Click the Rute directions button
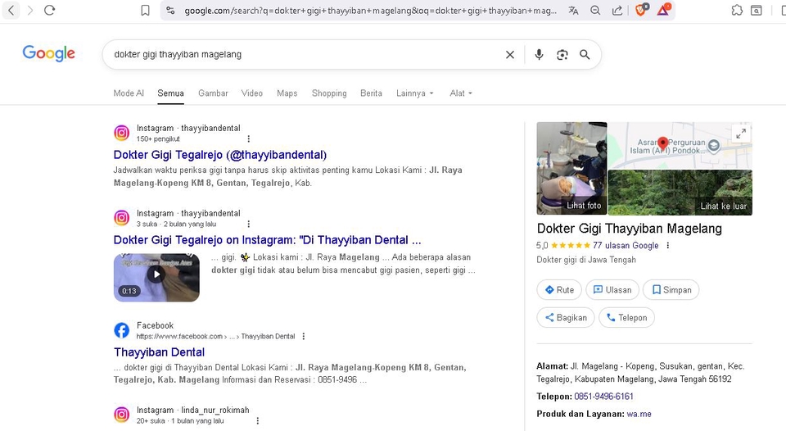The image size is (786, 431). pos(559,290)
